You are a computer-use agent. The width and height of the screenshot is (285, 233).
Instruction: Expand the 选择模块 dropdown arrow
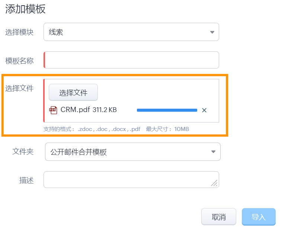[x=212, y=32]
